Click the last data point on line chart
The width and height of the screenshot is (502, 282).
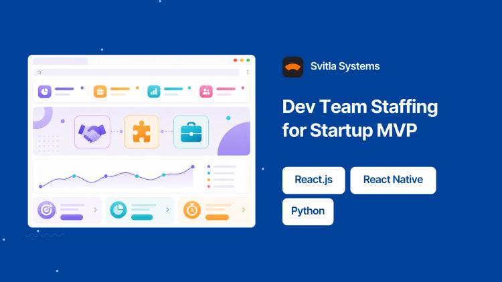pos(193,166)
